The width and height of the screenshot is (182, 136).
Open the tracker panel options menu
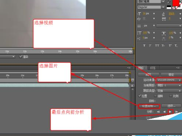[x=178, y=68]
